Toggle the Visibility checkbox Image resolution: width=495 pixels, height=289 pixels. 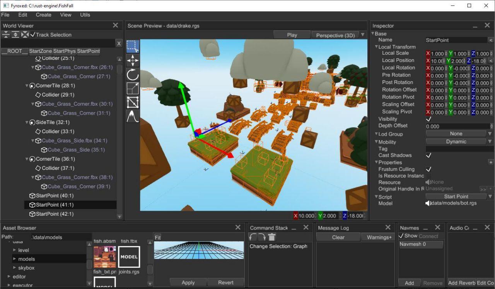(428, 119)
